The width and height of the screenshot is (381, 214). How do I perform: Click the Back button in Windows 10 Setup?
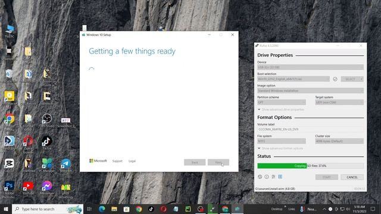(x=195, y=162)
